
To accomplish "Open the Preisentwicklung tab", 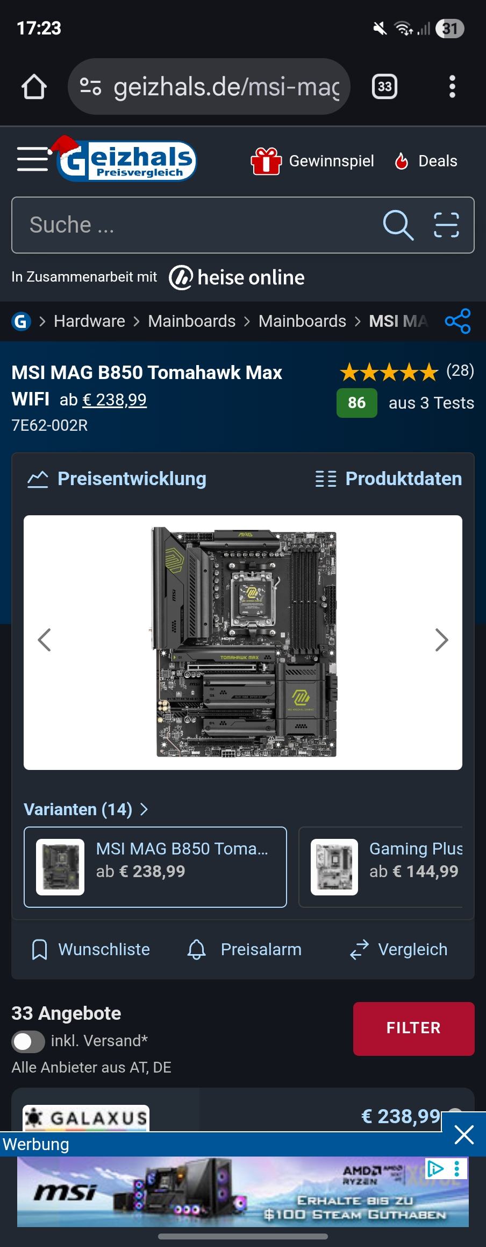I will (117, 479).
